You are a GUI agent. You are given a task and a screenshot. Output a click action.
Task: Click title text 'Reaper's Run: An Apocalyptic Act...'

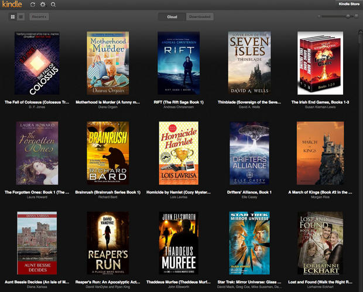(108, 282)
